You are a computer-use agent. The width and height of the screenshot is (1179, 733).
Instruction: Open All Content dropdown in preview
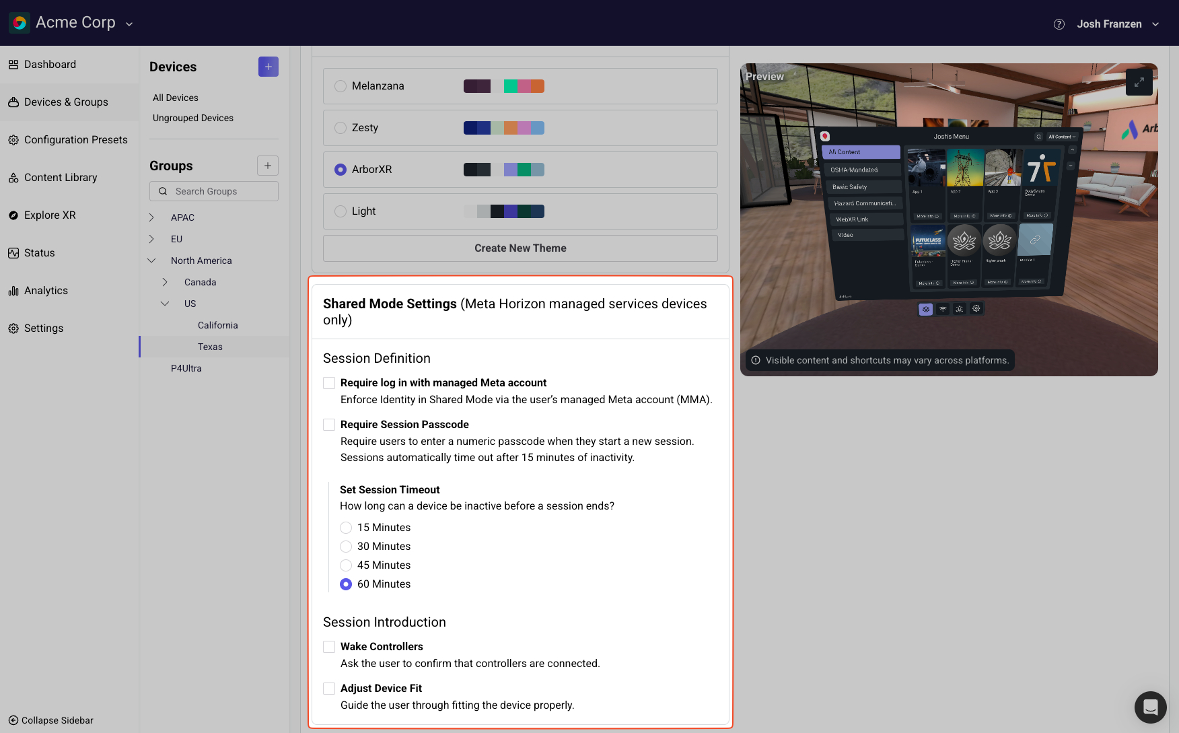pyautogui.click(x=1062, y=137)
